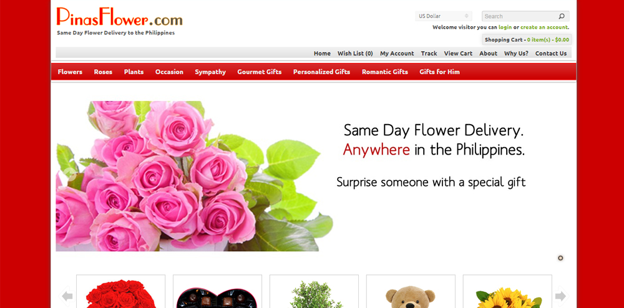
Task: Click into the Search input field
Action: pos(519,16)
